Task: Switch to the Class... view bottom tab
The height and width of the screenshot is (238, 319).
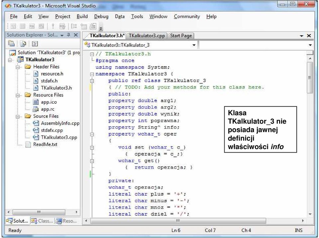Action: click(x=42, y=221)
